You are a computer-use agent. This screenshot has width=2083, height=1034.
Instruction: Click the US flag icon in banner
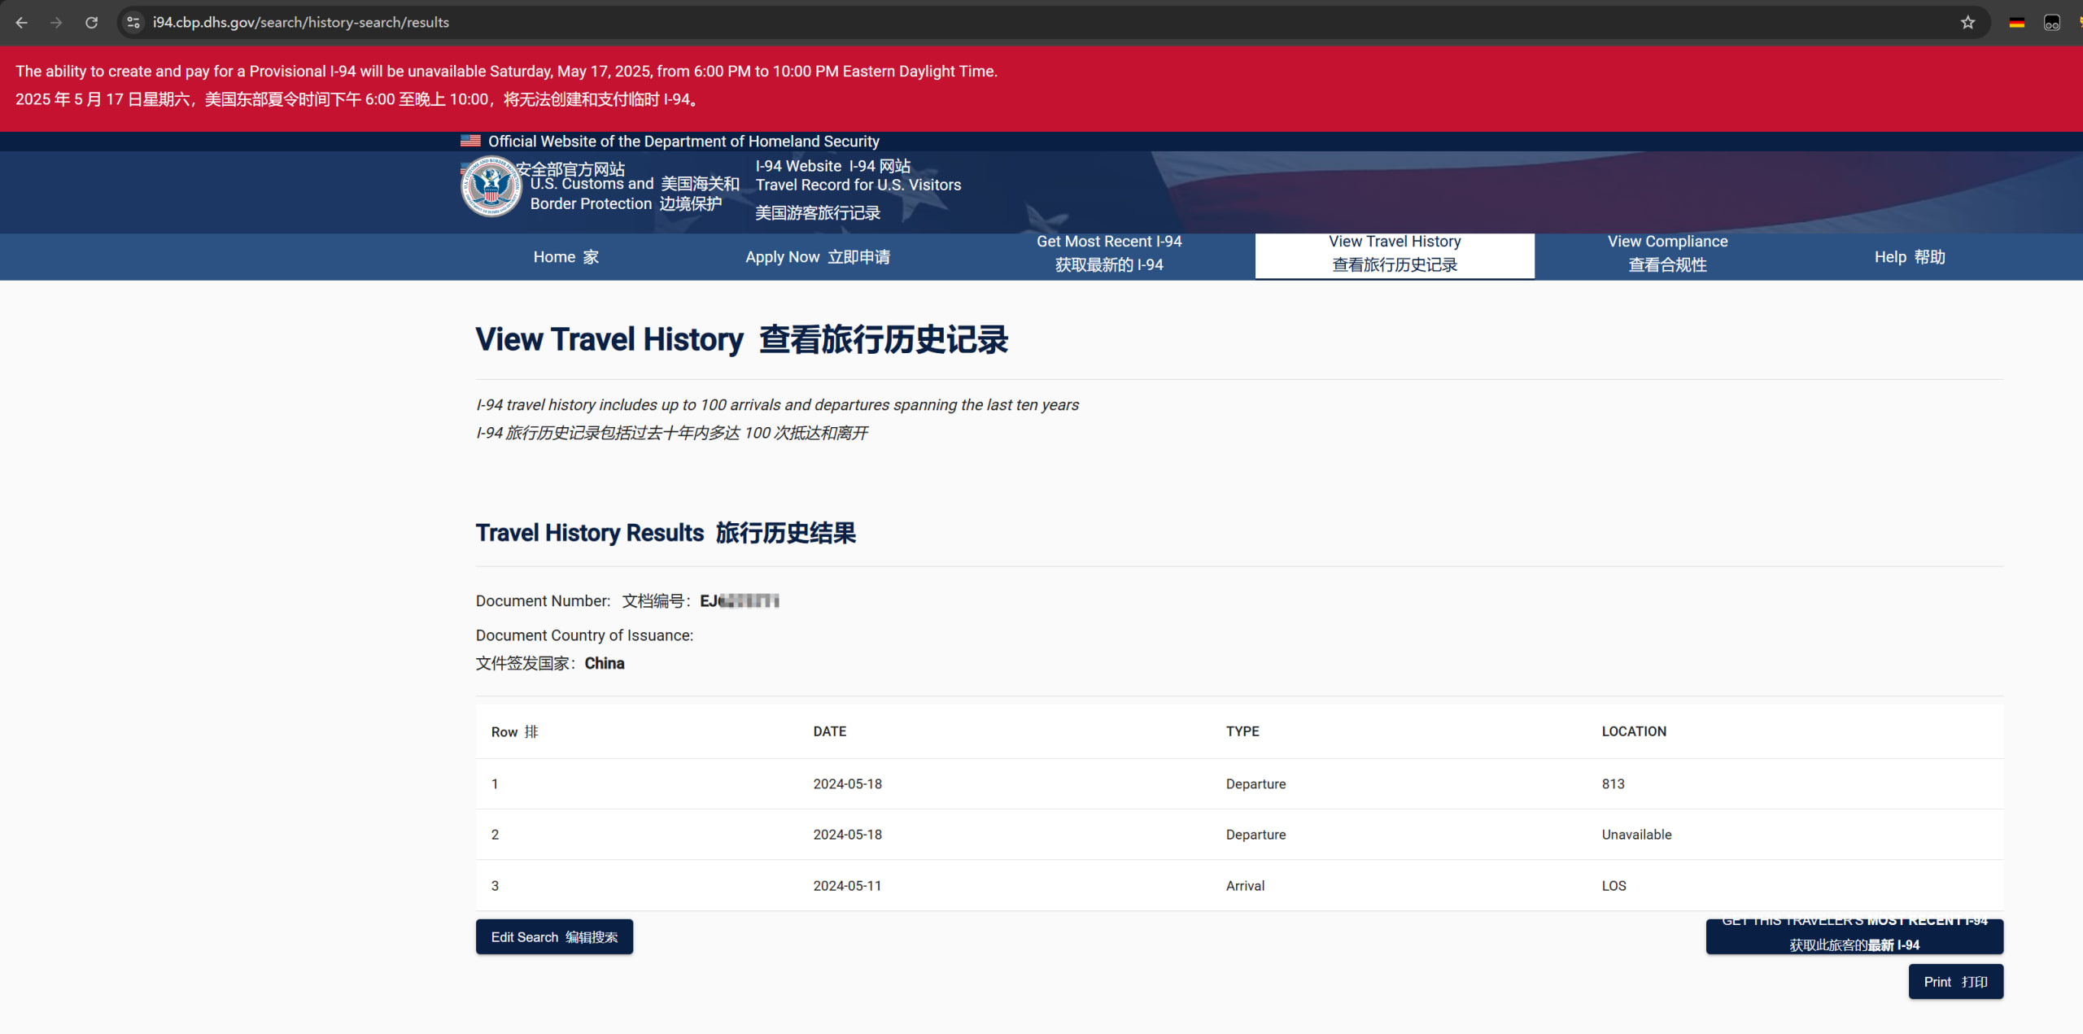coord(470,141)
